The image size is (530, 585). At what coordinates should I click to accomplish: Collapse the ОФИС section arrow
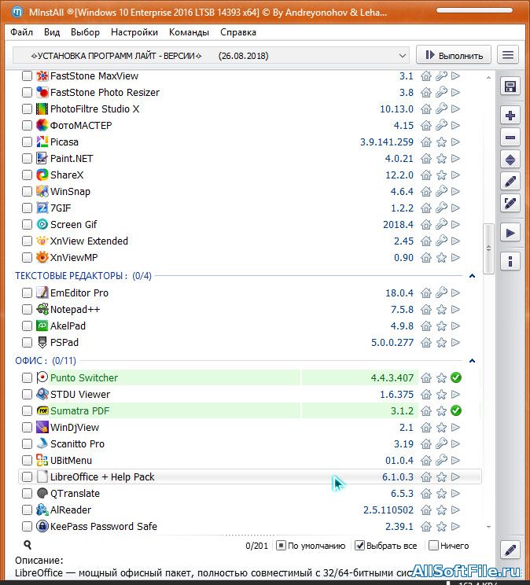pyautogui.click(x=472, y=361)
